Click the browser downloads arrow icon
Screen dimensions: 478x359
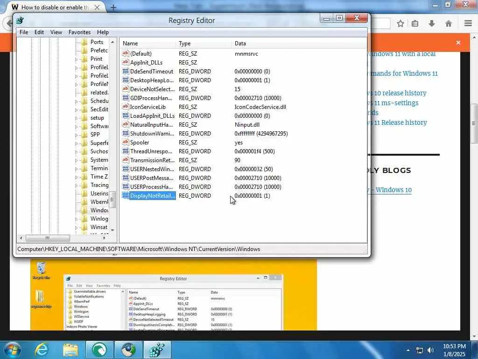[x=432, y=23]
